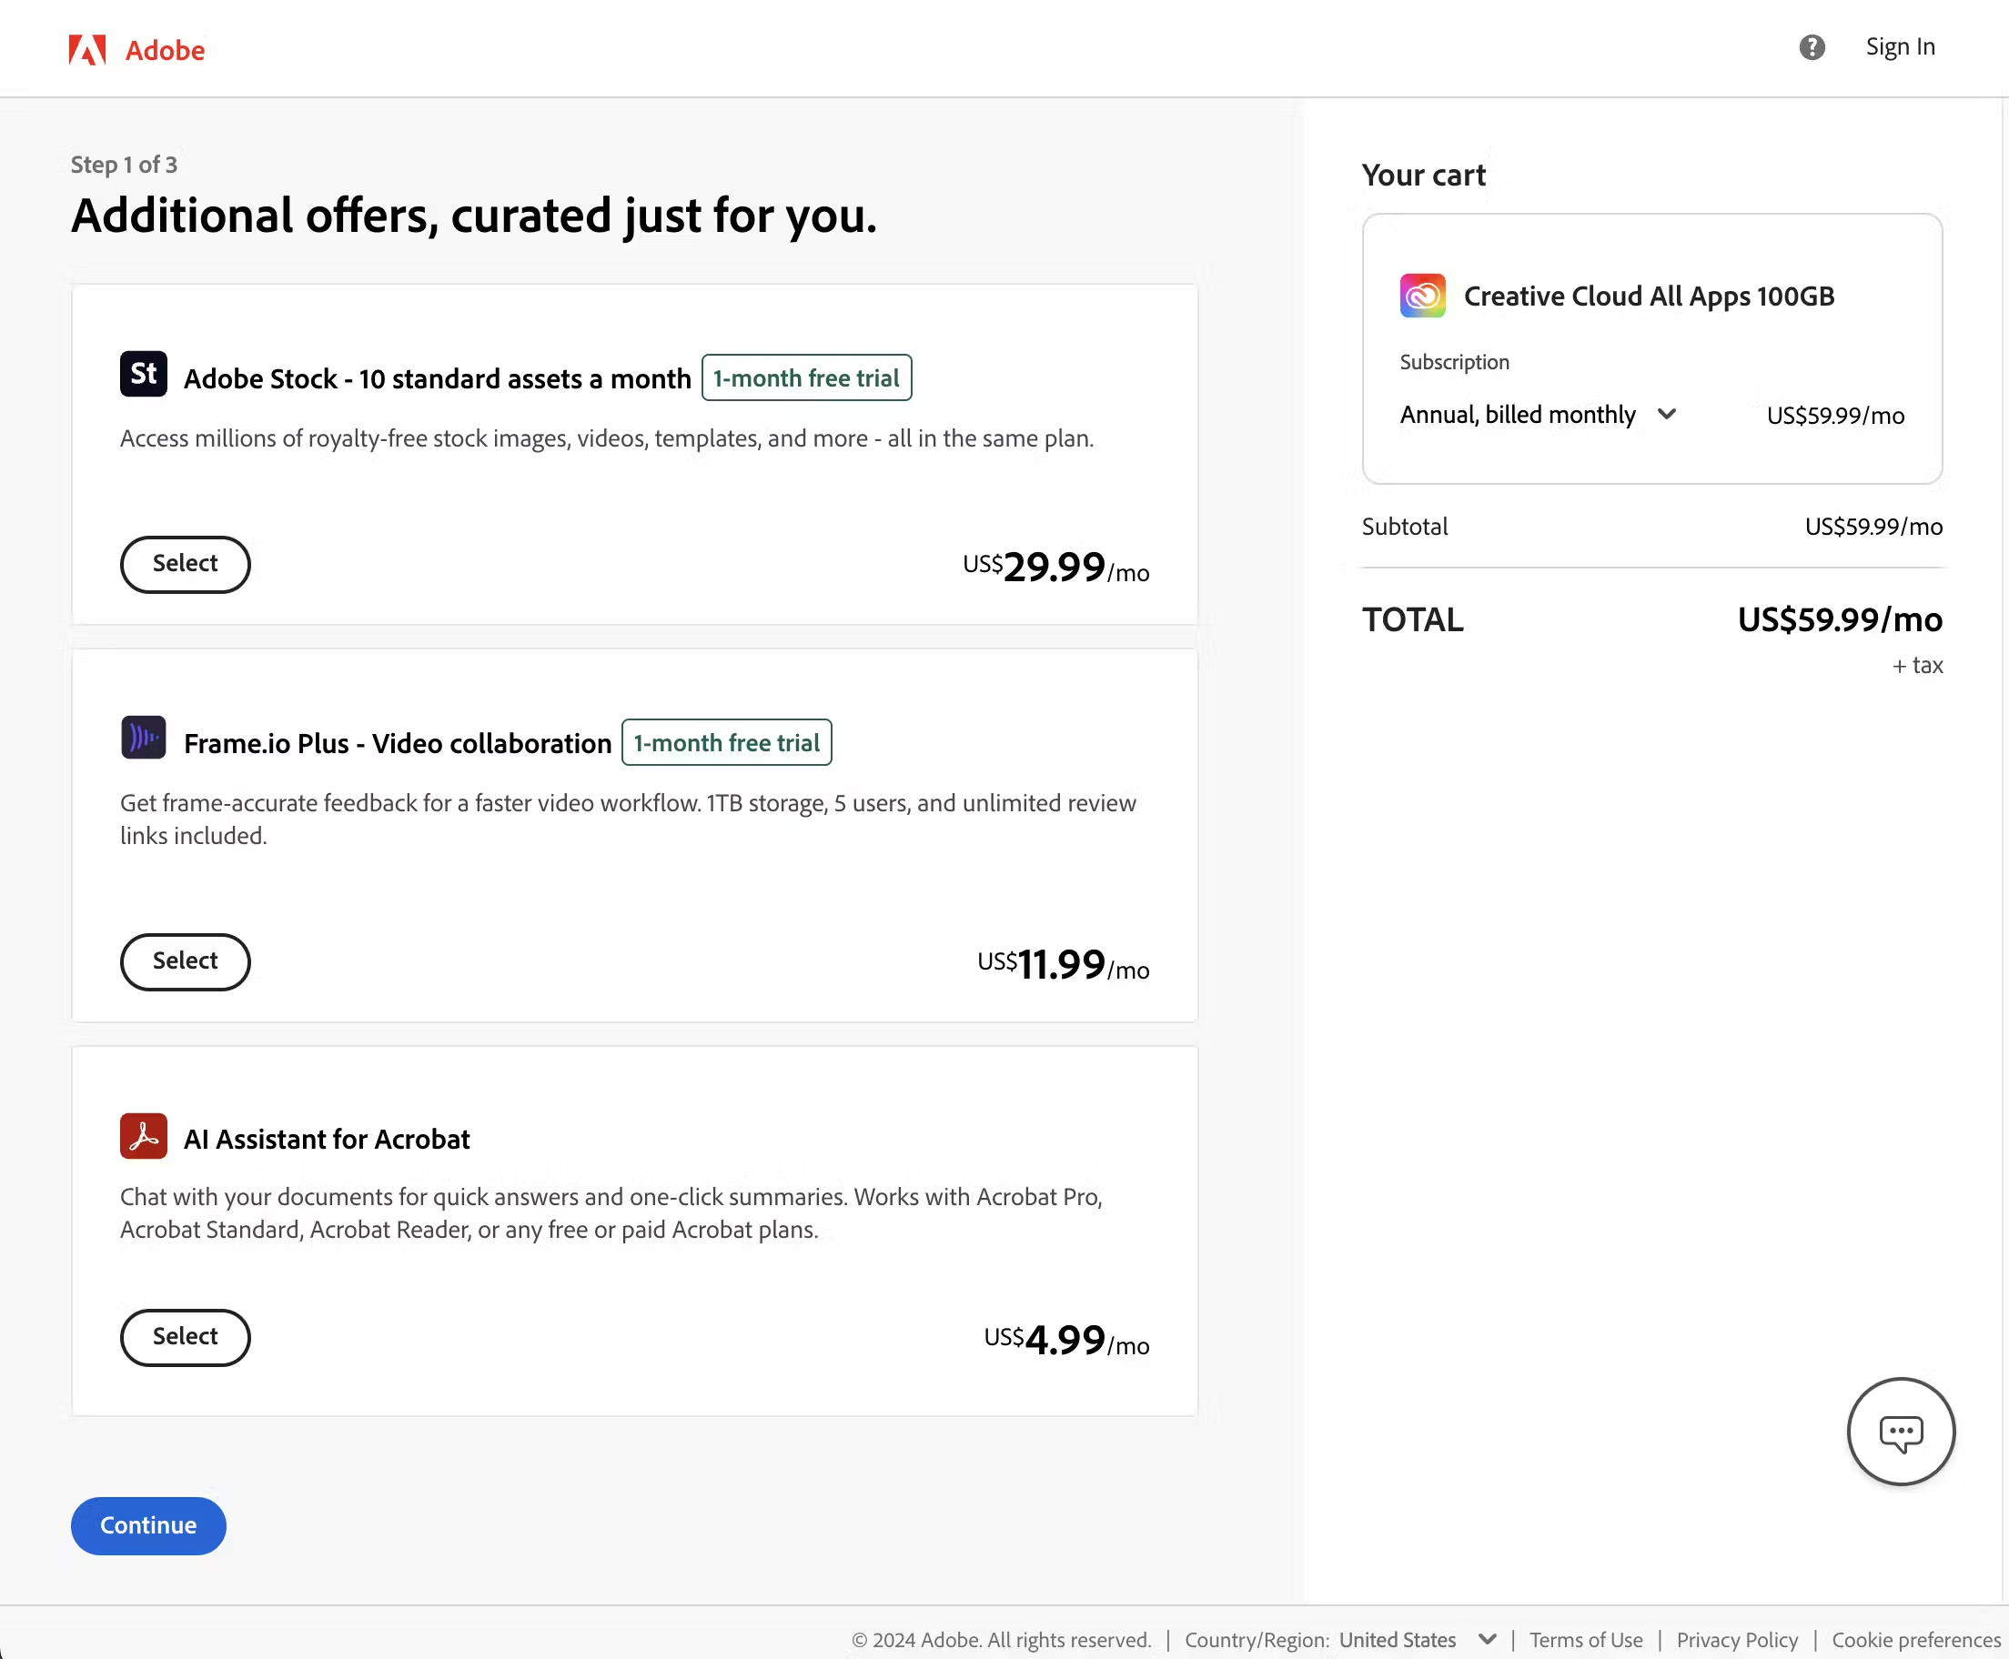The width and height of the screenshot is (2009, 1659).
Task: Open the subscription chevron in Your cart
Action: pos(1668,414)
